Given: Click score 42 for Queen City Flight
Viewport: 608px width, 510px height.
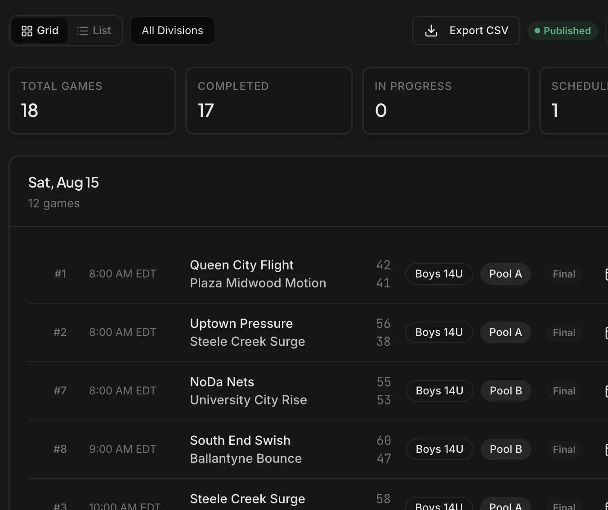Looking at the screenshot, I should (x=384, y=265).
